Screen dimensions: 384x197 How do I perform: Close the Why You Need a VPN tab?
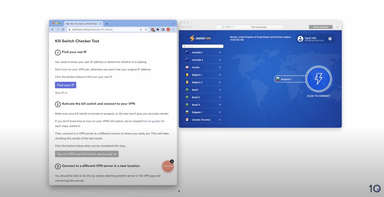click(101, 24)
